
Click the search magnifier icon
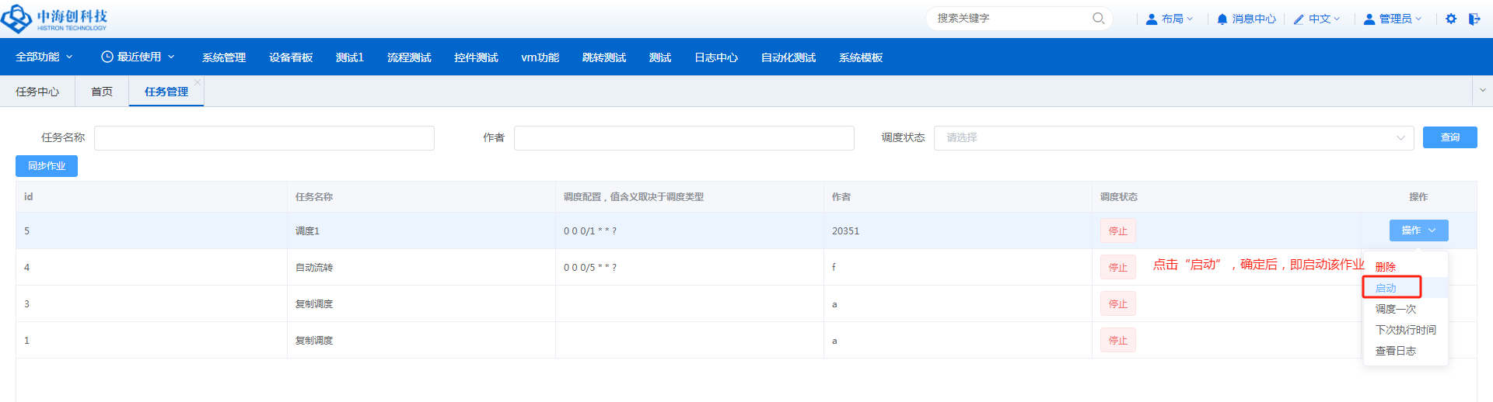click(1098, 19)
